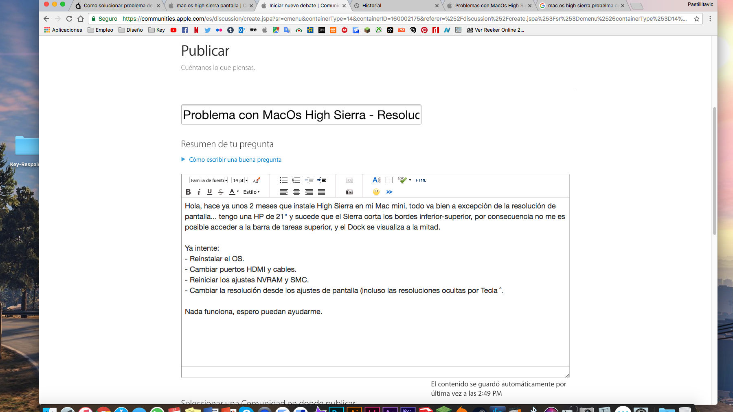Show more editor tools with double chevron
The height and width of the screenshot is (412, 733).
click(x=389, y=192)
